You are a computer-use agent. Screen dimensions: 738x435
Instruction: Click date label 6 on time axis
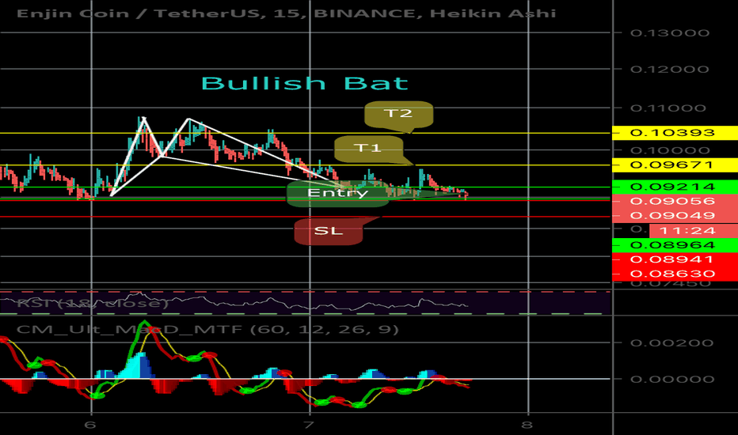click(90, 426)
